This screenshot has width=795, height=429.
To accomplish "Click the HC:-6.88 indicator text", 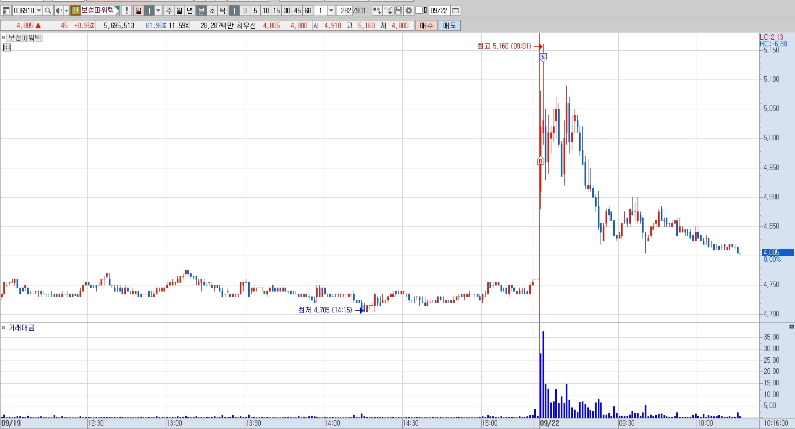I will (x=773, y=44).
